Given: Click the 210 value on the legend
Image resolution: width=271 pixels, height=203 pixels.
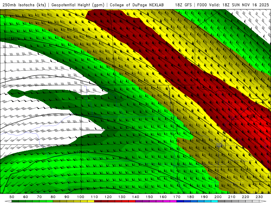Looking at the screenshot, I should pyautogui.click(x=232, y=197).
